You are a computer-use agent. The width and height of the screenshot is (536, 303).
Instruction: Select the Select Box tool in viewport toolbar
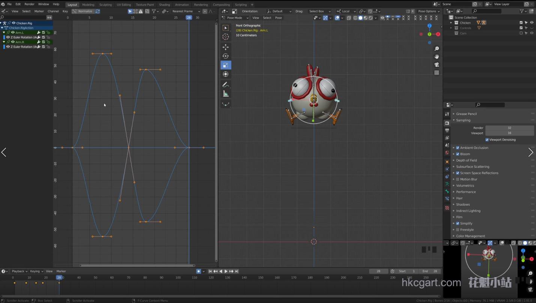click(x=226, y=28)
